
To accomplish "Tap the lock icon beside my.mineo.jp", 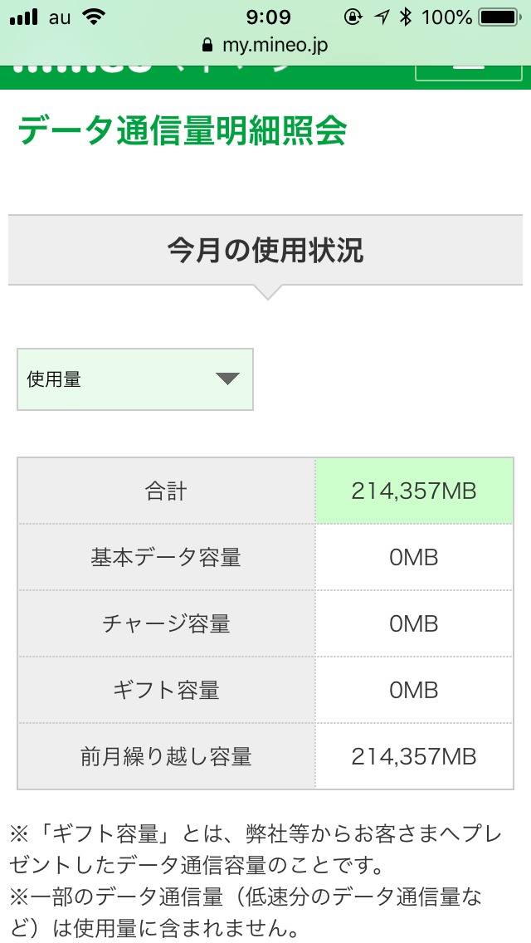I will 207,45.
